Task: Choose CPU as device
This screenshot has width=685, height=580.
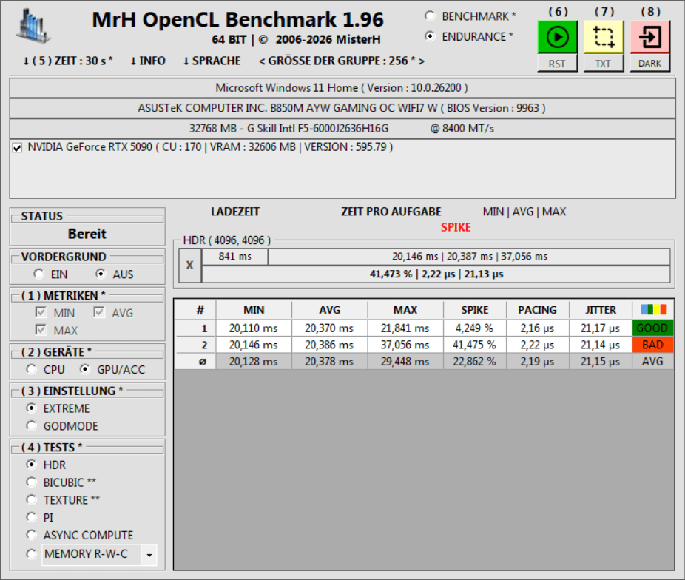Action: pyautogui.click(x=31, y=369)
